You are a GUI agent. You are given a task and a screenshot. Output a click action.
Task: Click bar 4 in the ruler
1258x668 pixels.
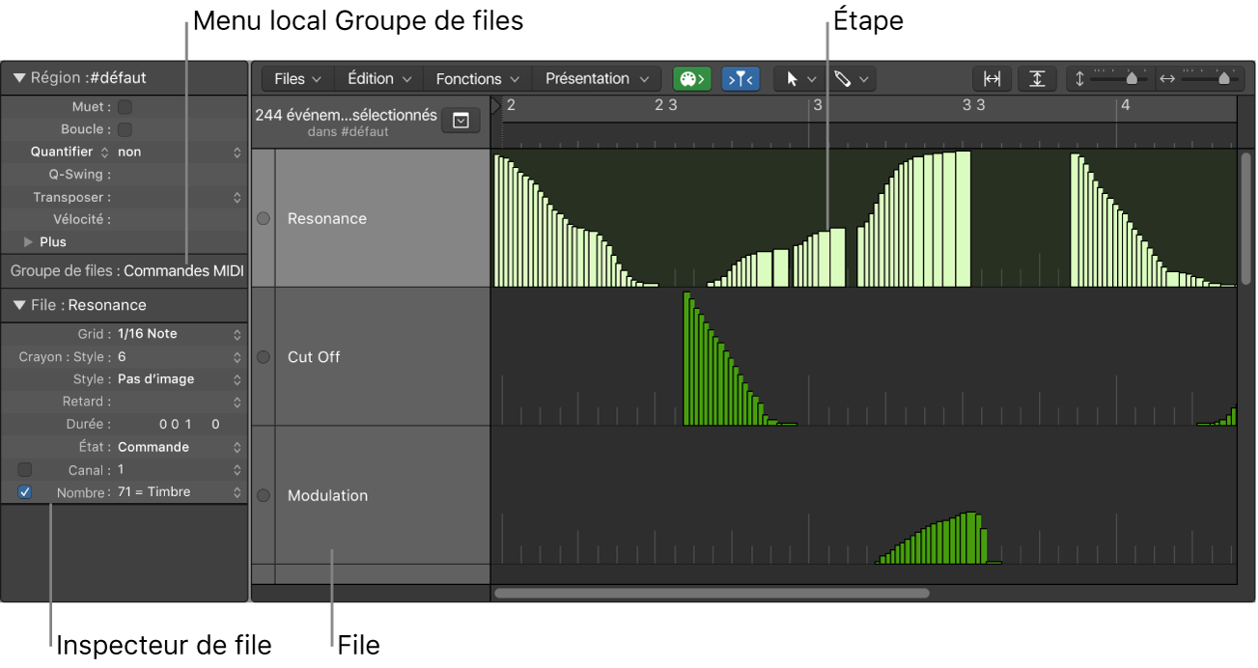pos(1125,105)
